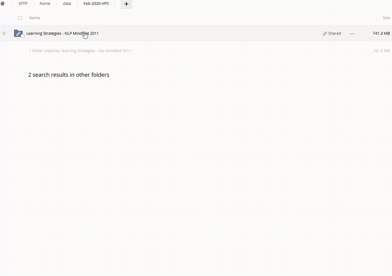The height and width of the screenshot is (276, 392).
Task: Navigate to the SFTP breadcrumb
Action: coord(23,3)
